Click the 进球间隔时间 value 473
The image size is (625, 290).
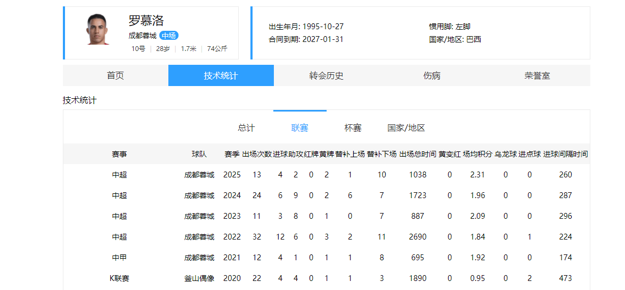pyautogui.click(x=566, y=278)
